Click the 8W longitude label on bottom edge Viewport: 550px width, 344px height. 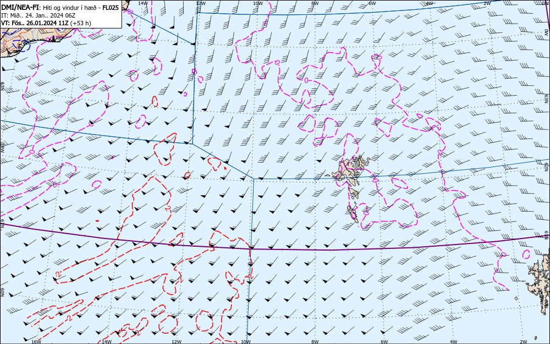[x=315, y=342]
